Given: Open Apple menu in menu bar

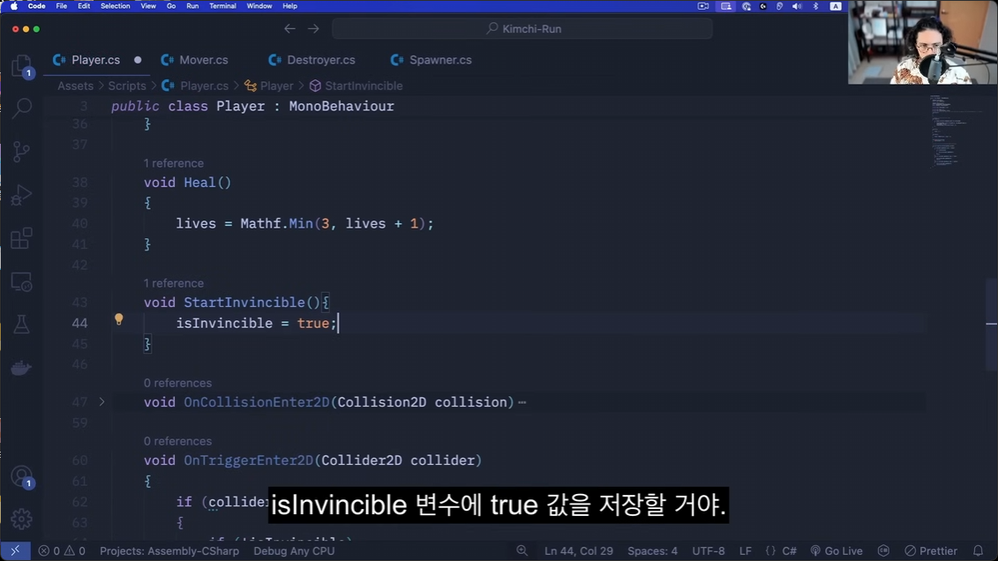Looking at the screenshot, I should click(14, 5).
